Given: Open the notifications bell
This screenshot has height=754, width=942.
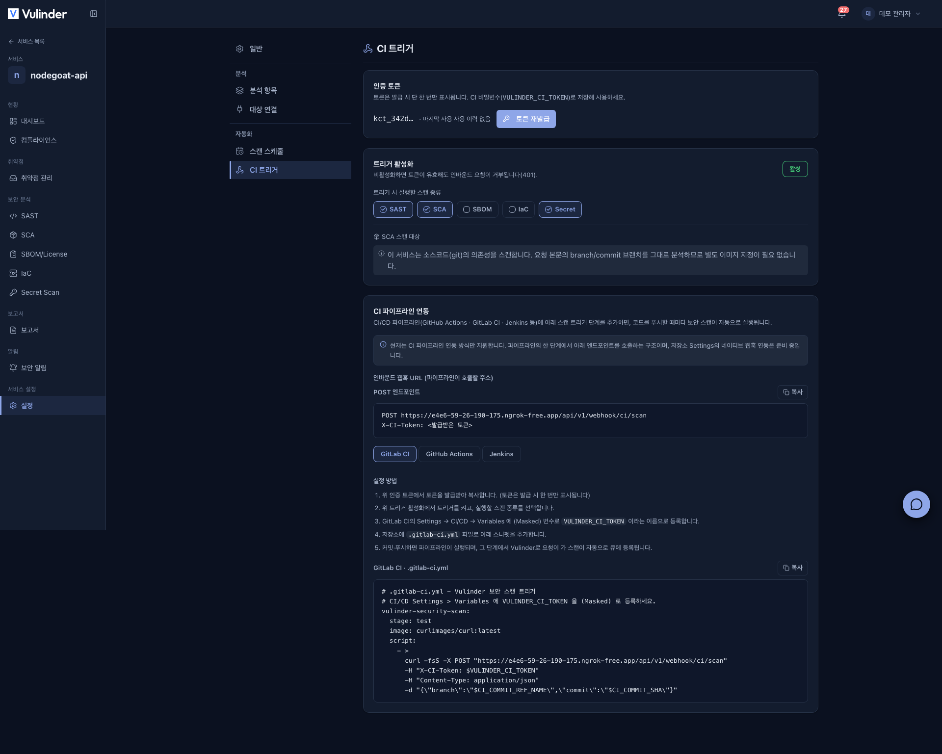Looking at the screenshot, I should pyautogui.click(x=842, y=13).
